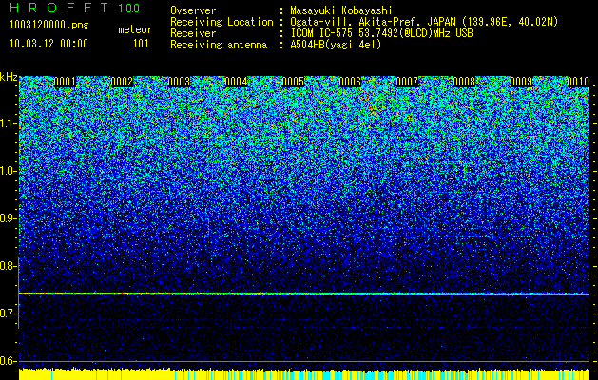Click the 0.9 frequency axis label
Image resolution: width=598 pixels, height=380 pixels.
(x=7, y=218)
